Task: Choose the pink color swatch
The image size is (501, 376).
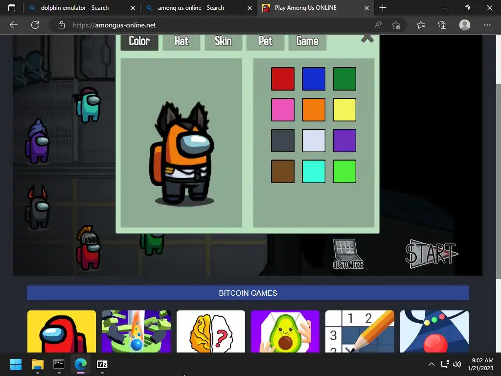Action: pyautogui.click(x=283, y=110)
